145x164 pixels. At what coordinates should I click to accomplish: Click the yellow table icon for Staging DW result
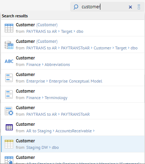[x=9, y=144]
